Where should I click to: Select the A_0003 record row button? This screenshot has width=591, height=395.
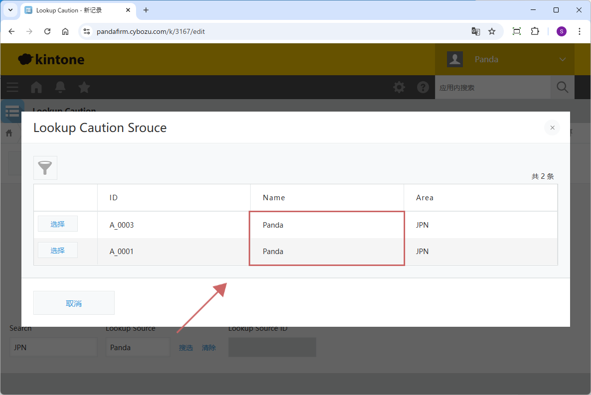(58, 224)
